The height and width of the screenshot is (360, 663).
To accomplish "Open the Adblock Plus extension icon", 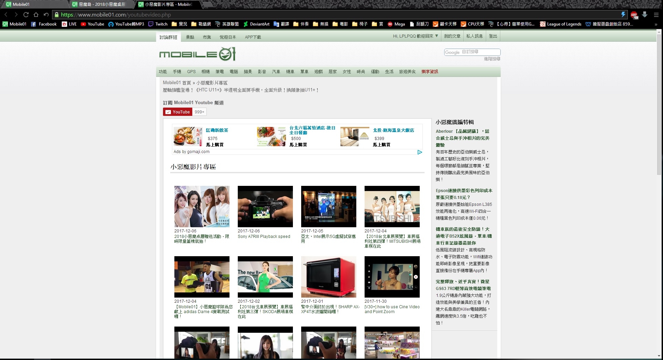I will pyautogui.click(x=634, y=15).
